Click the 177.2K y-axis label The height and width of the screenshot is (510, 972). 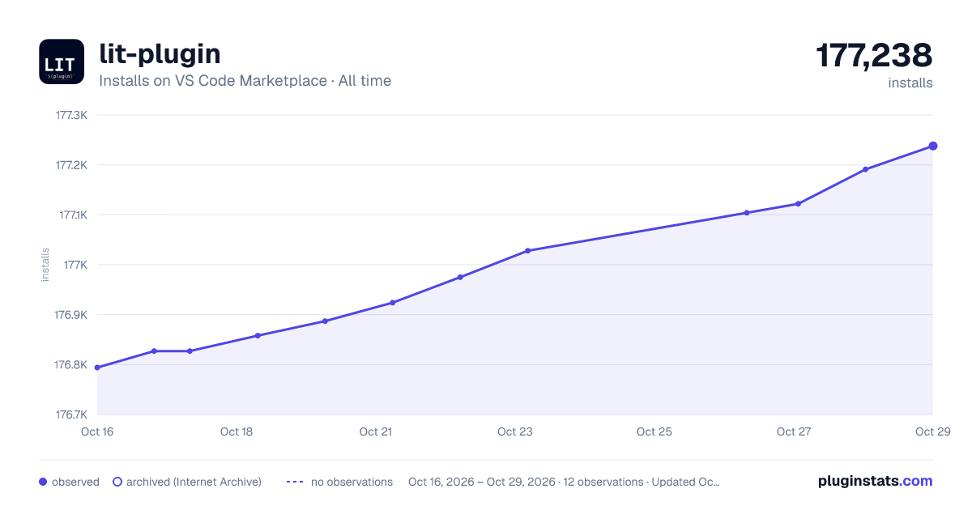[71, 165]
